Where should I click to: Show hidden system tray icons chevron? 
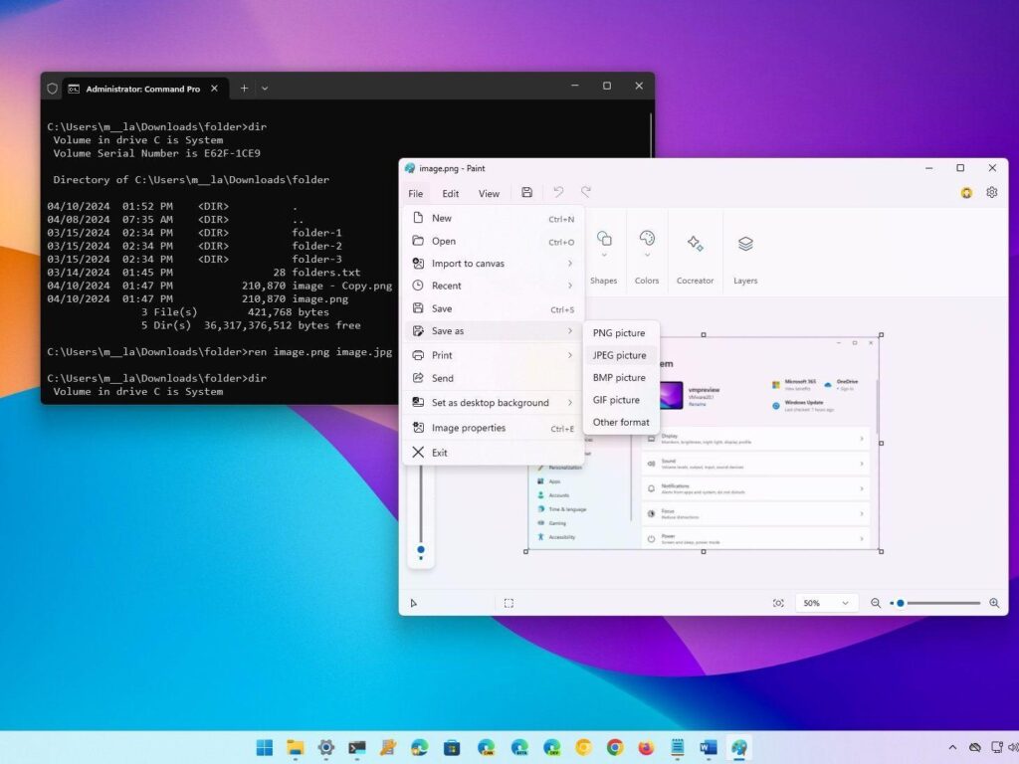952,748
